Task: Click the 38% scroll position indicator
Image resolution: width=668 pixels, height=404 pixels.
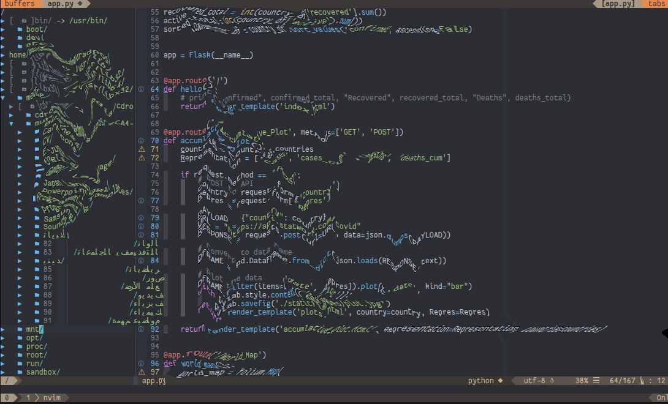Action: [x=582, y=381]
